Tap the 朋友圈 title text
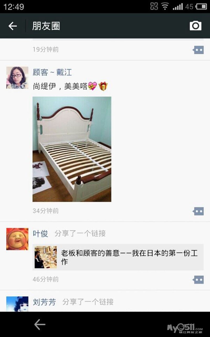 [x=46, y=26]
